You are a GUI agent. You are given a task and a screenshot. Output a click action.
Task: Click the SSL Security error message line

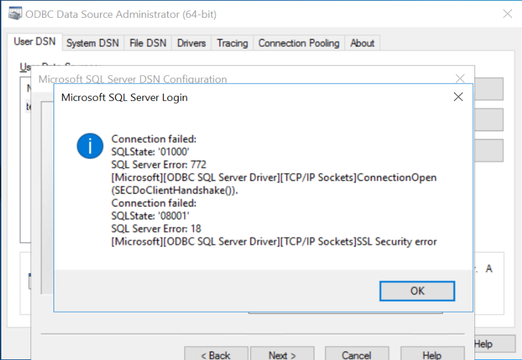tap(274, 241)
